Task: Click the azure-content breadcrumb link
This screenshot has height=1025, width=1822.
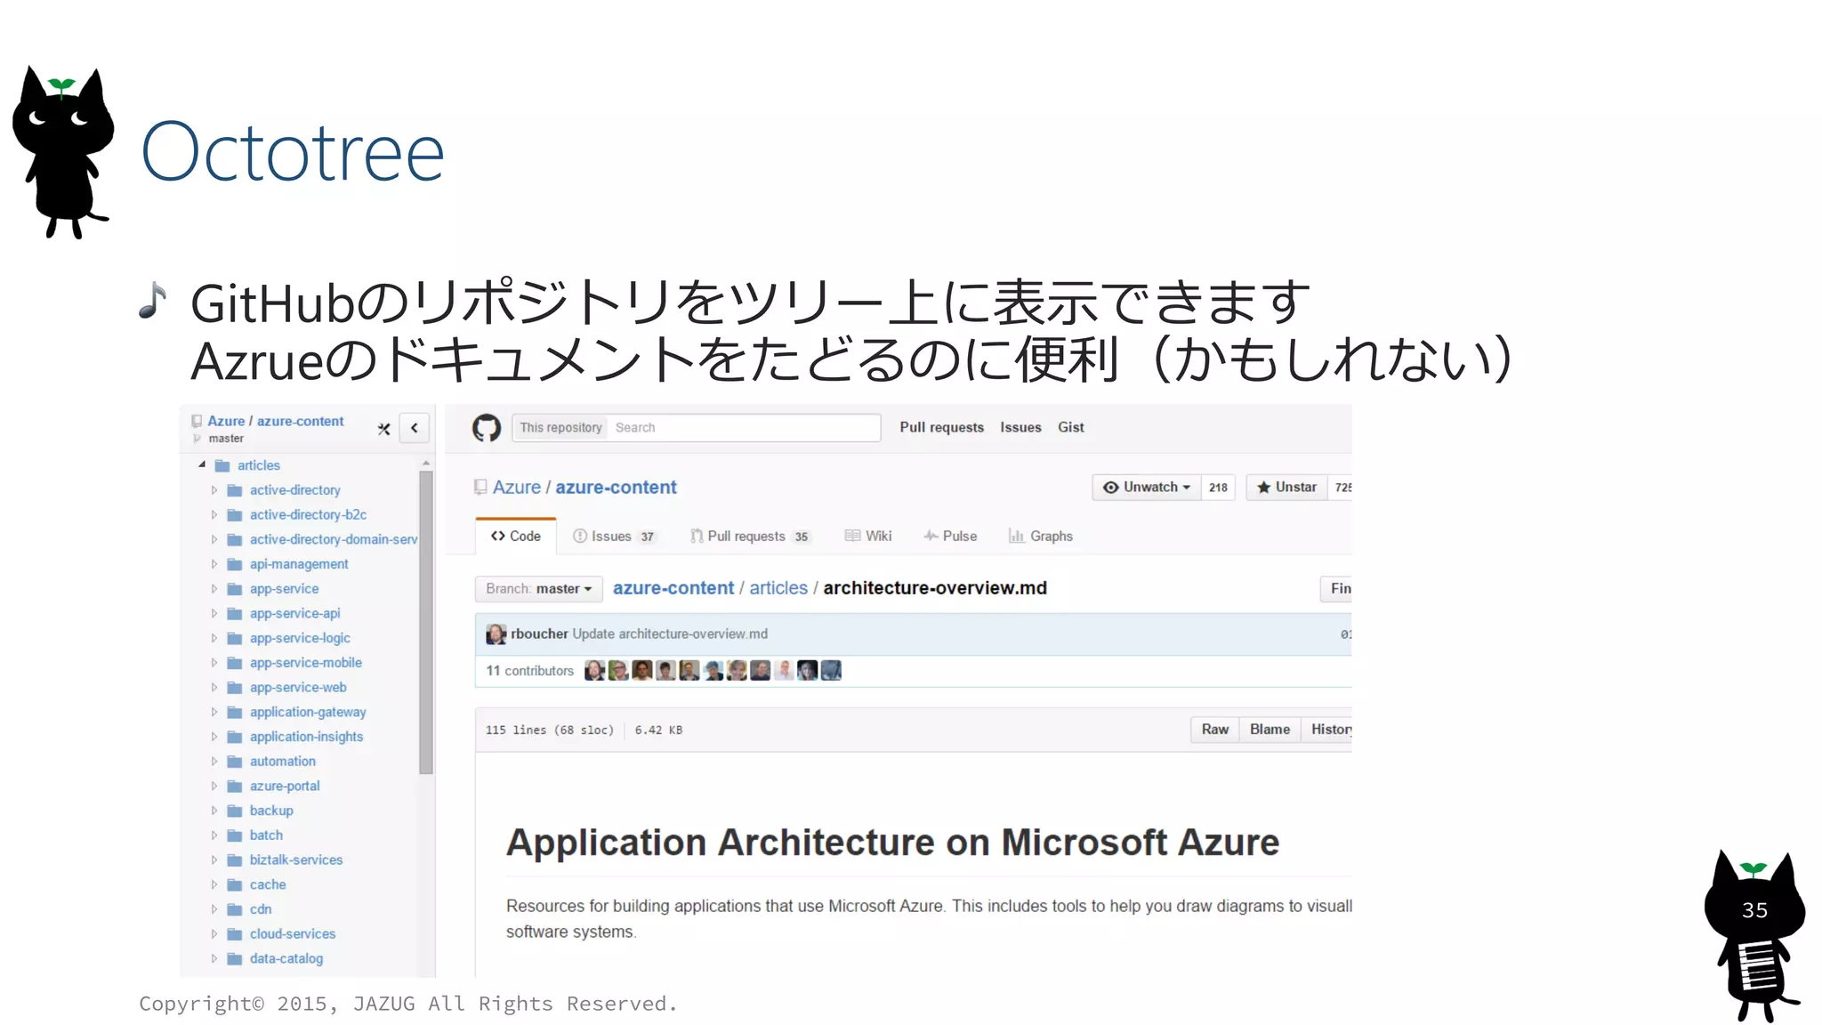Action: 673,588
